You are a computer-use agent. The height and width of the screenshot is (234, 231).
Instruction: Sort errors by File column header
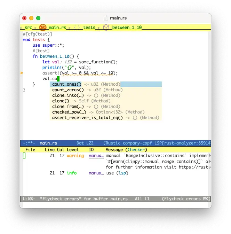tap(30, 149)
